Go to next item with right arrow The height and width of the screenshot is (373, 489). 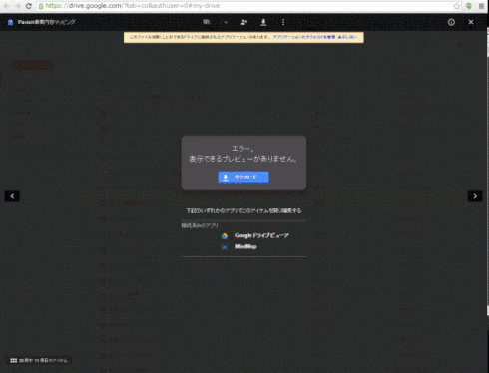coord(475,196)
